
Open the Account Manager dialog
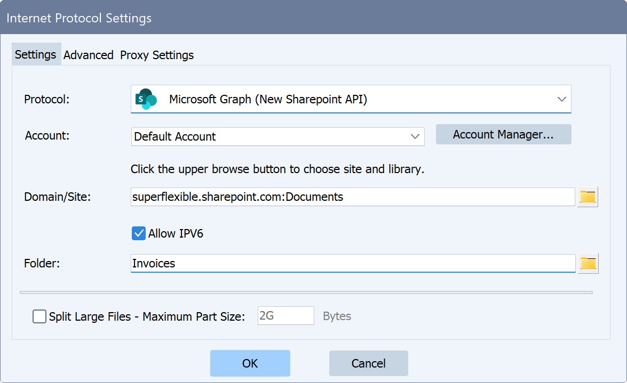point(503,134)
